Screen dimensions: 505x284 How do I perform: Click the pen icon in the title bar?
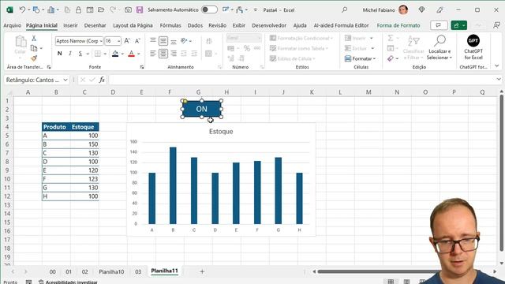pos(440,10)
